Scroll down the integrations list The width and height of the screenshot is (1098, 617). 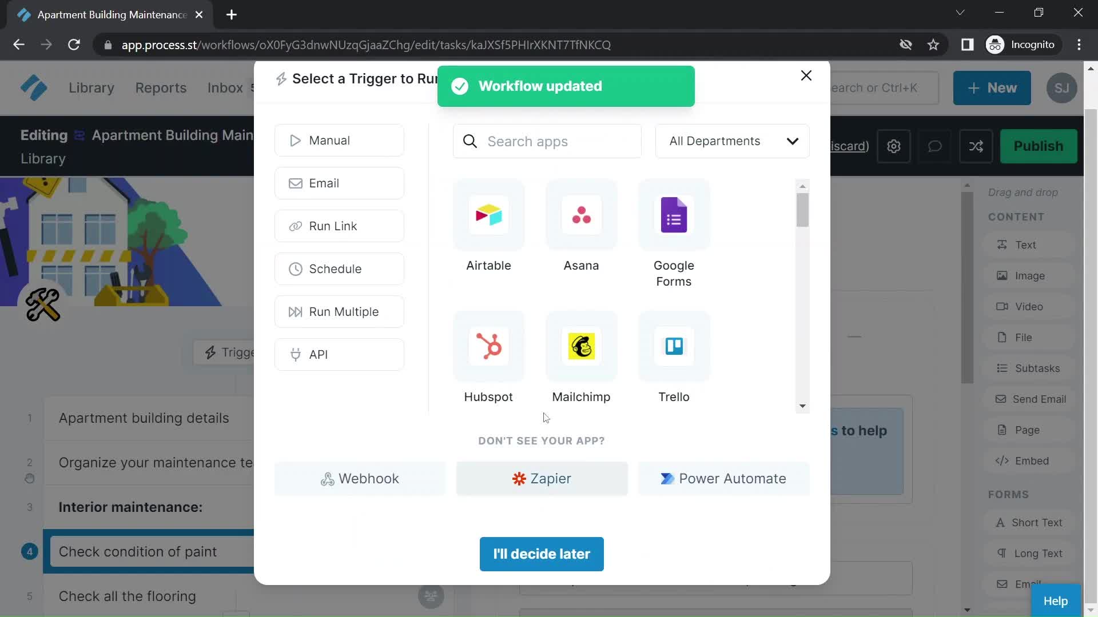[x=802, y=405]
